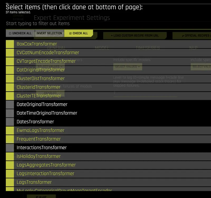Invert the current selection

49,33
